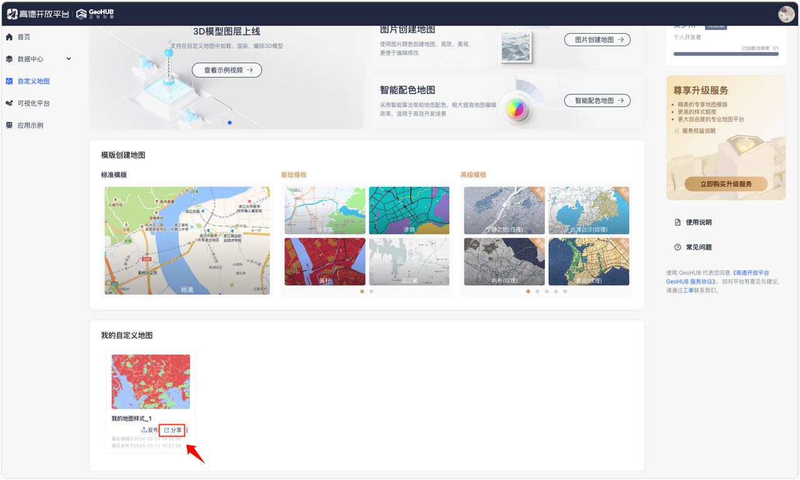The image size is (800, 480).
Task: Click the 可视化平台 sidebar icon
Action: click(9, 103)
